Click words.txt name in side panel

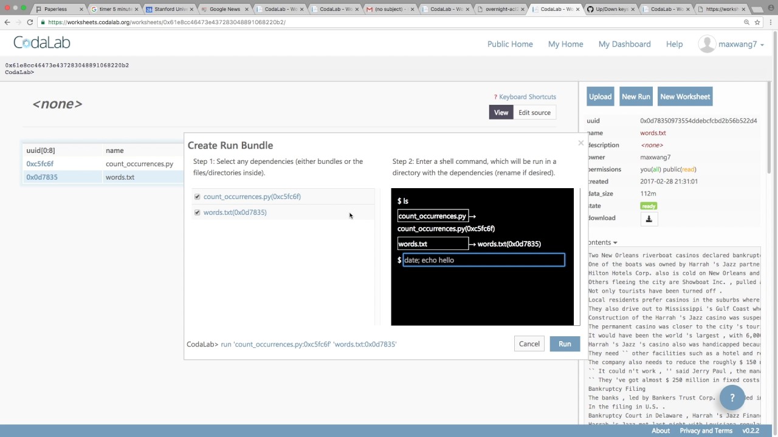[x=653, y=133]
